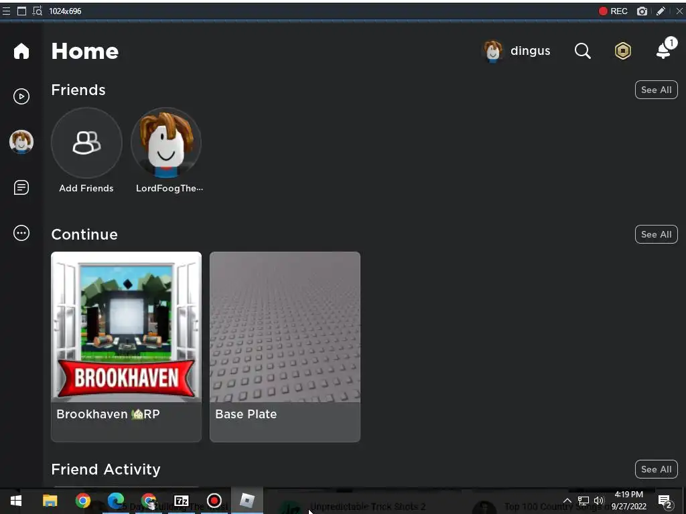Open the Action Center notification icon
Viewport: 686px width, 514px height.
[665, 501]
